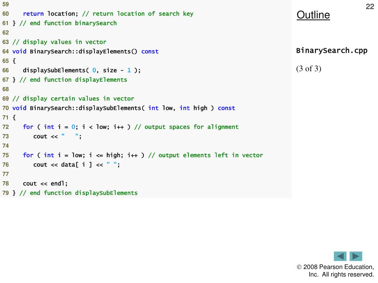Select line 66 displaySubElements call
The image size is (378, 283).
pyautogui.click(x=82, y=70)
